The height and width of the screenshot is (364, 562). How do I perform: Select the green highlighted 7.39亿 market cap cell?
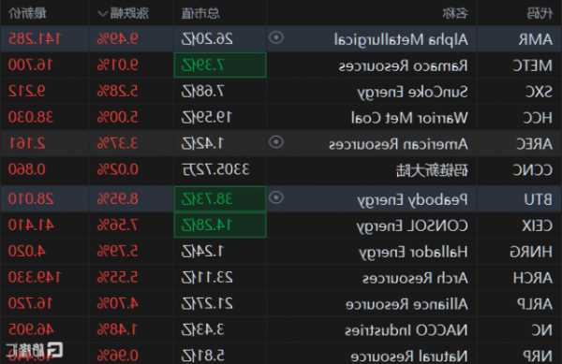[220, 66]
